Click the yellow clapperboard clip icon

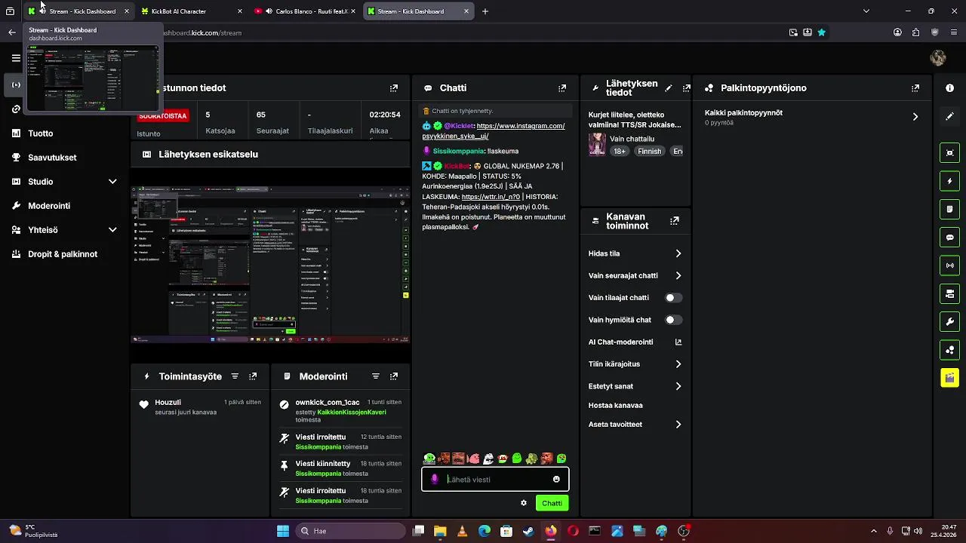(x=949, y=378)
